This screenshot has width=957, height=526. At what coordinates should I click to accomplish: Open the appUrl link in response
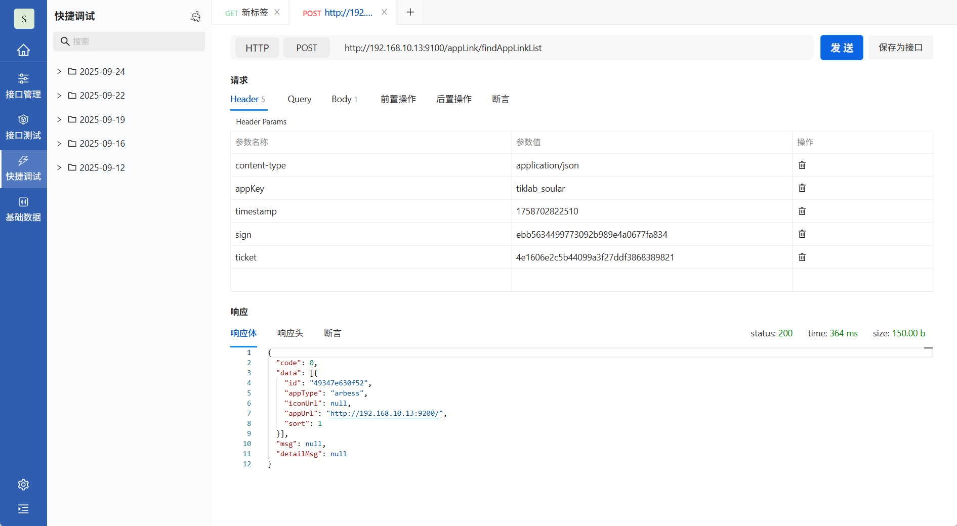coord(385,413)
